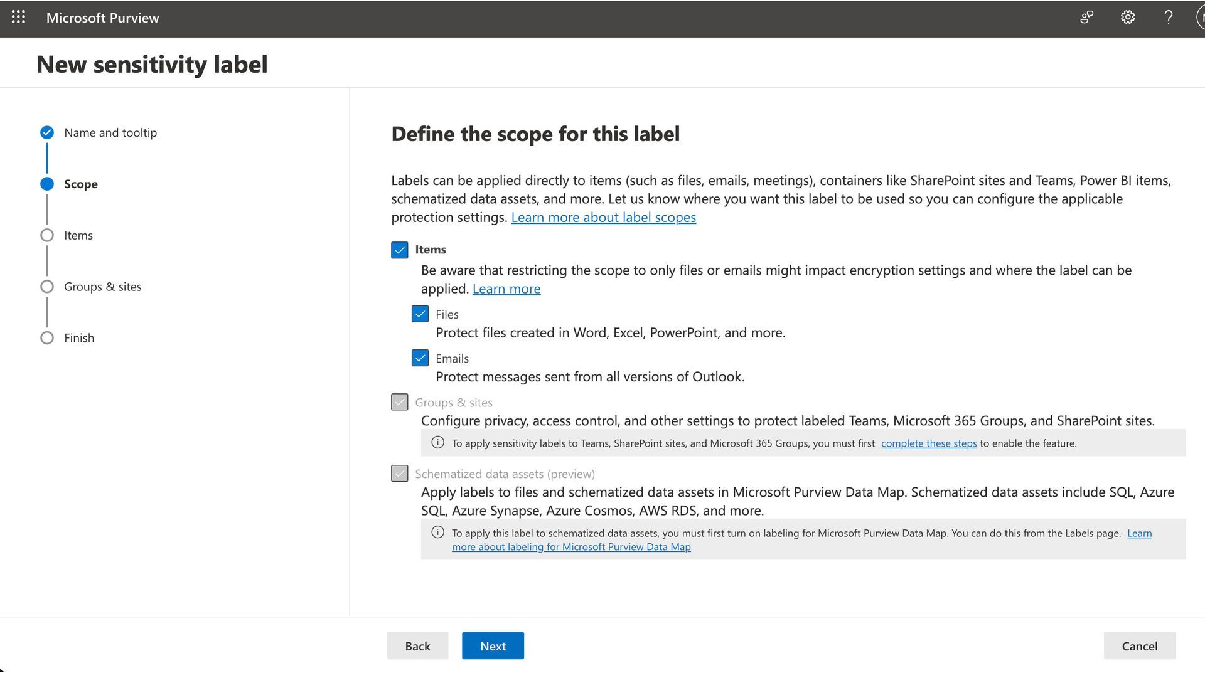Uncheck the Items scope checkbox
This screenshot has height=673, width=1205.
tap(400, 250)
